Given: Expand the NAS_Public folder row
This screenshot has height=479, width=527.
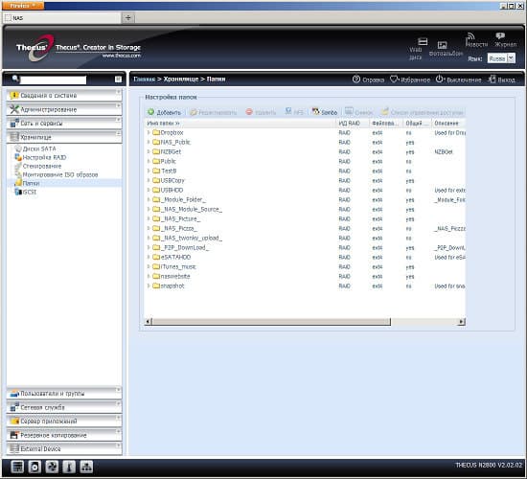Looking at the screenshot, I should click(x=149, y=142).
